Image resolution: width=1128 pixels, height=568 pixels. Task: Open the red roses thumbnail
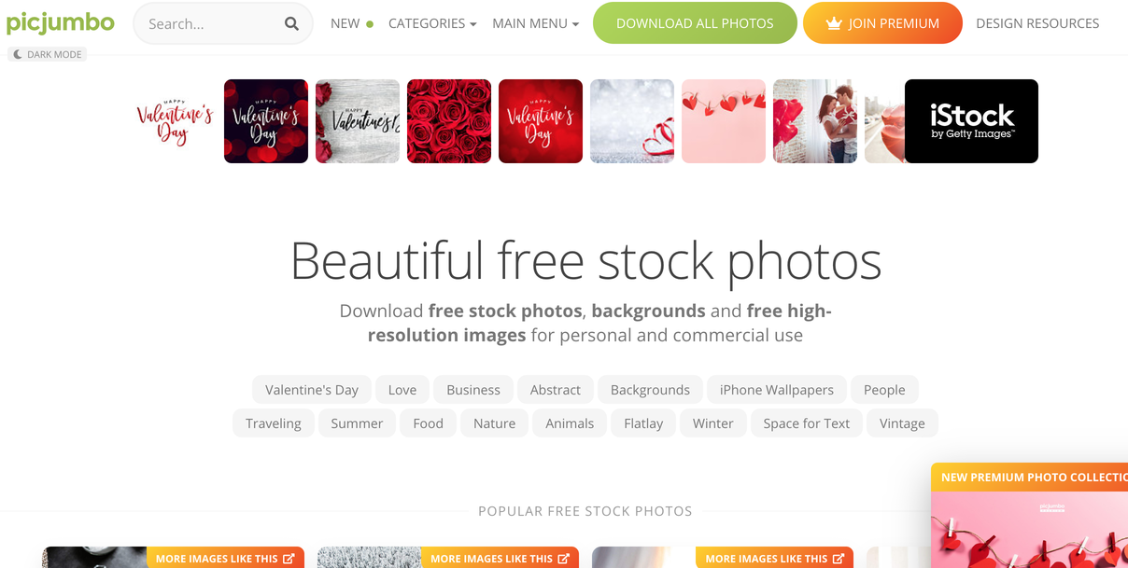point(449,121)
